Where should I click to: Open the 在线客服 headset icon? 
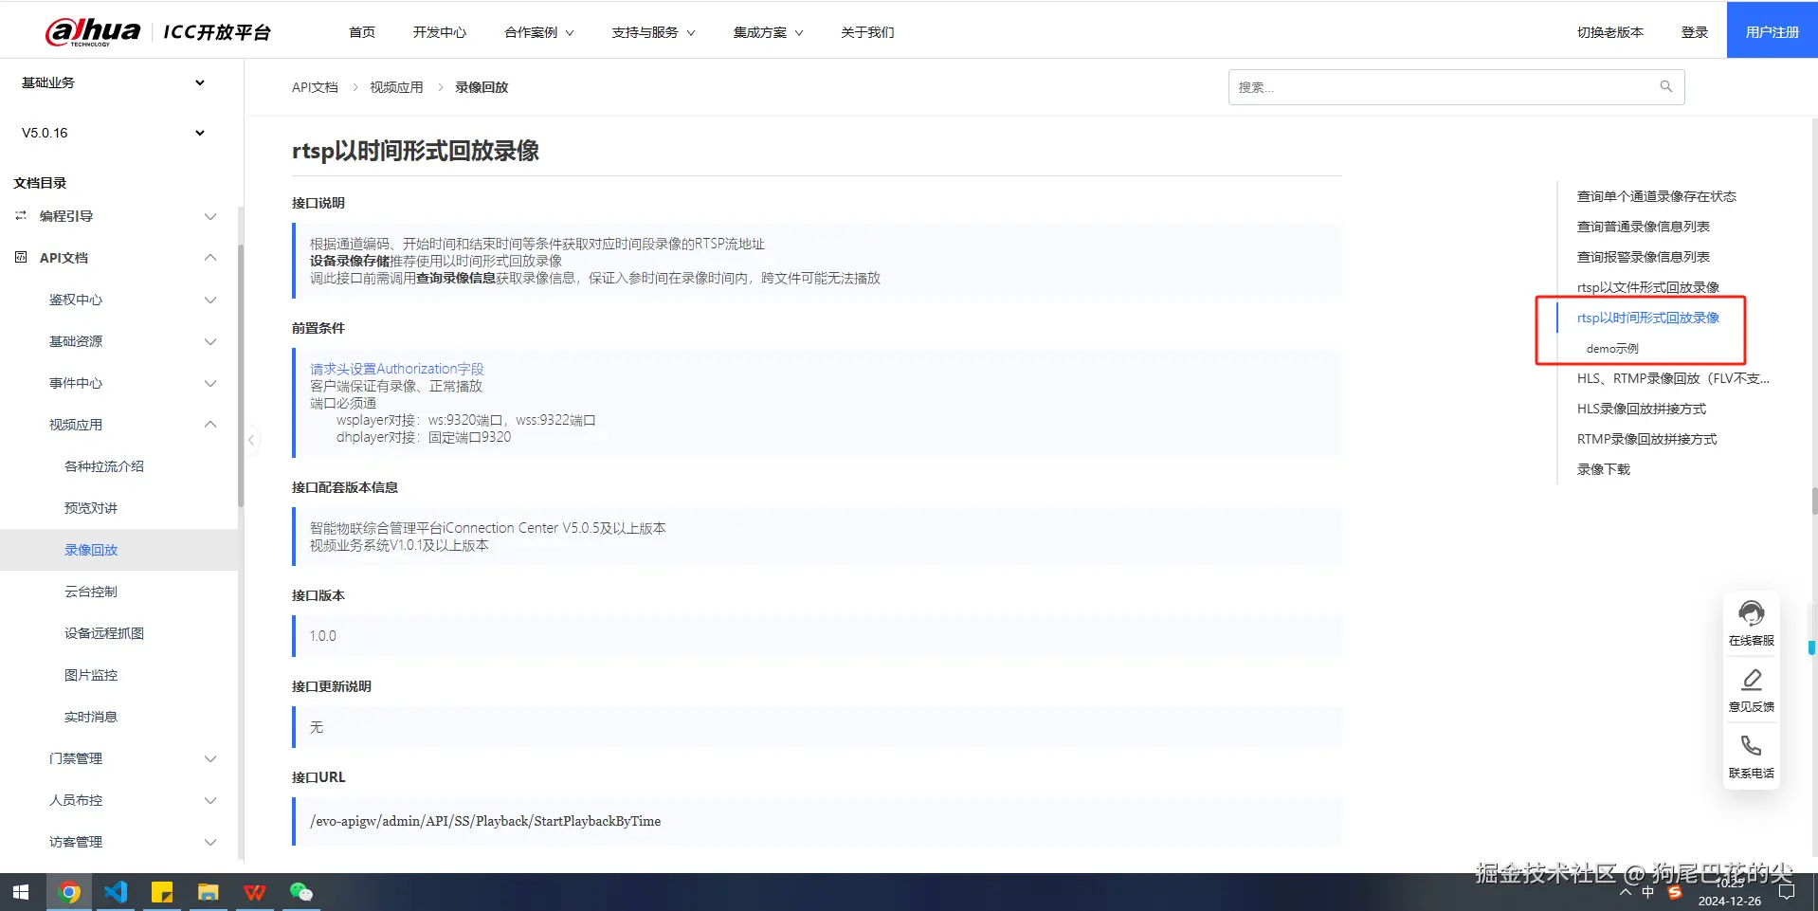pyautogui.click(x=1751, y=613)
